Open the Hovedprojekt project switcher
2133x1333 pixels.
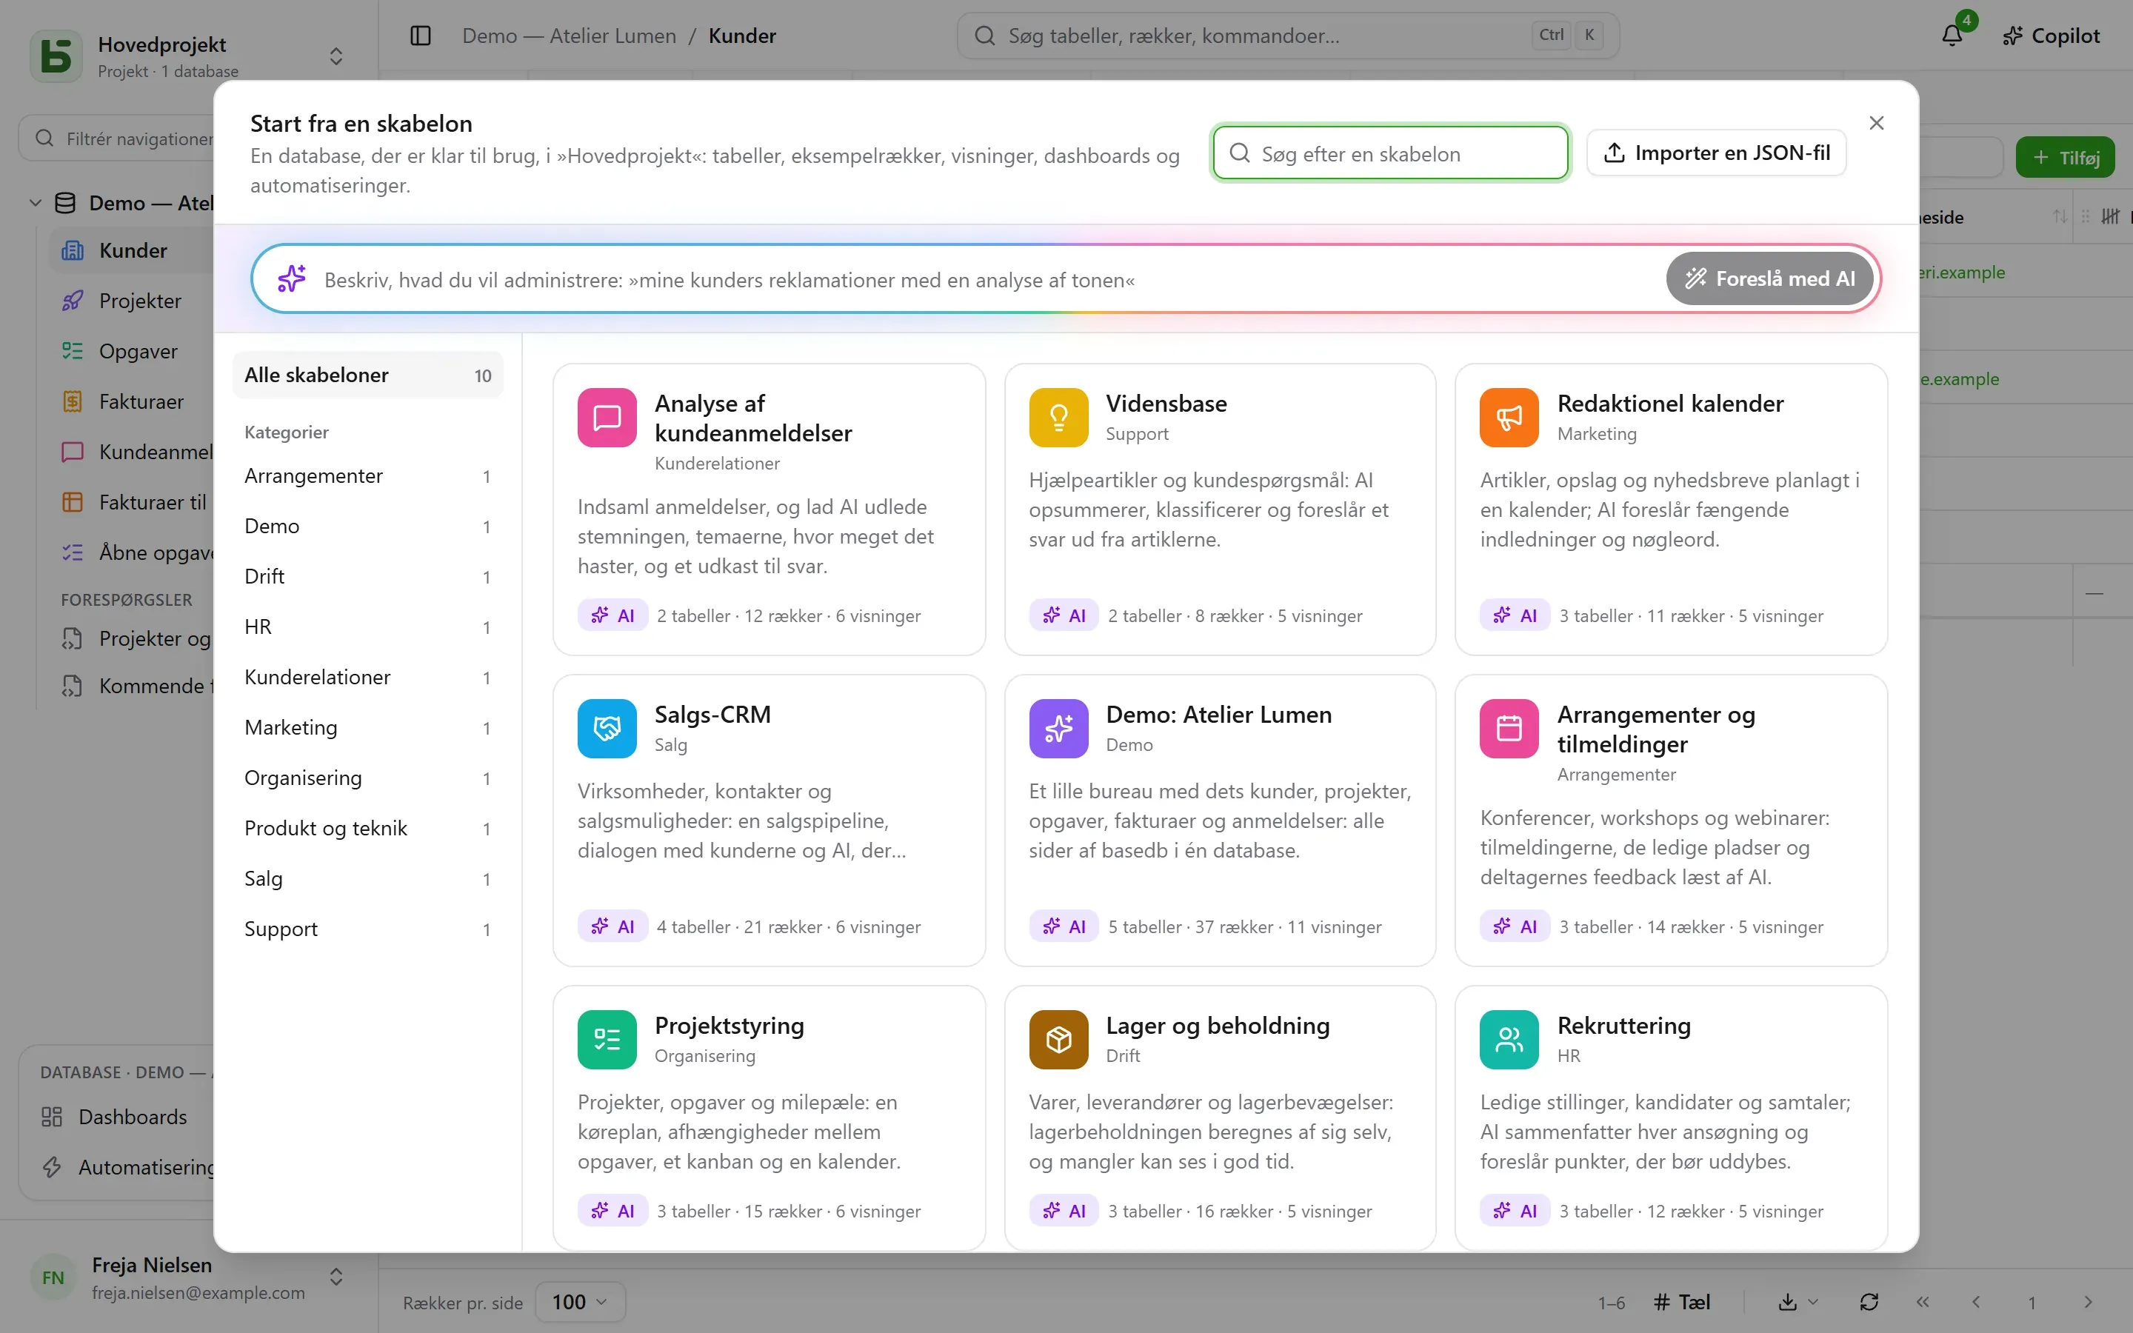tap(187, 56)
